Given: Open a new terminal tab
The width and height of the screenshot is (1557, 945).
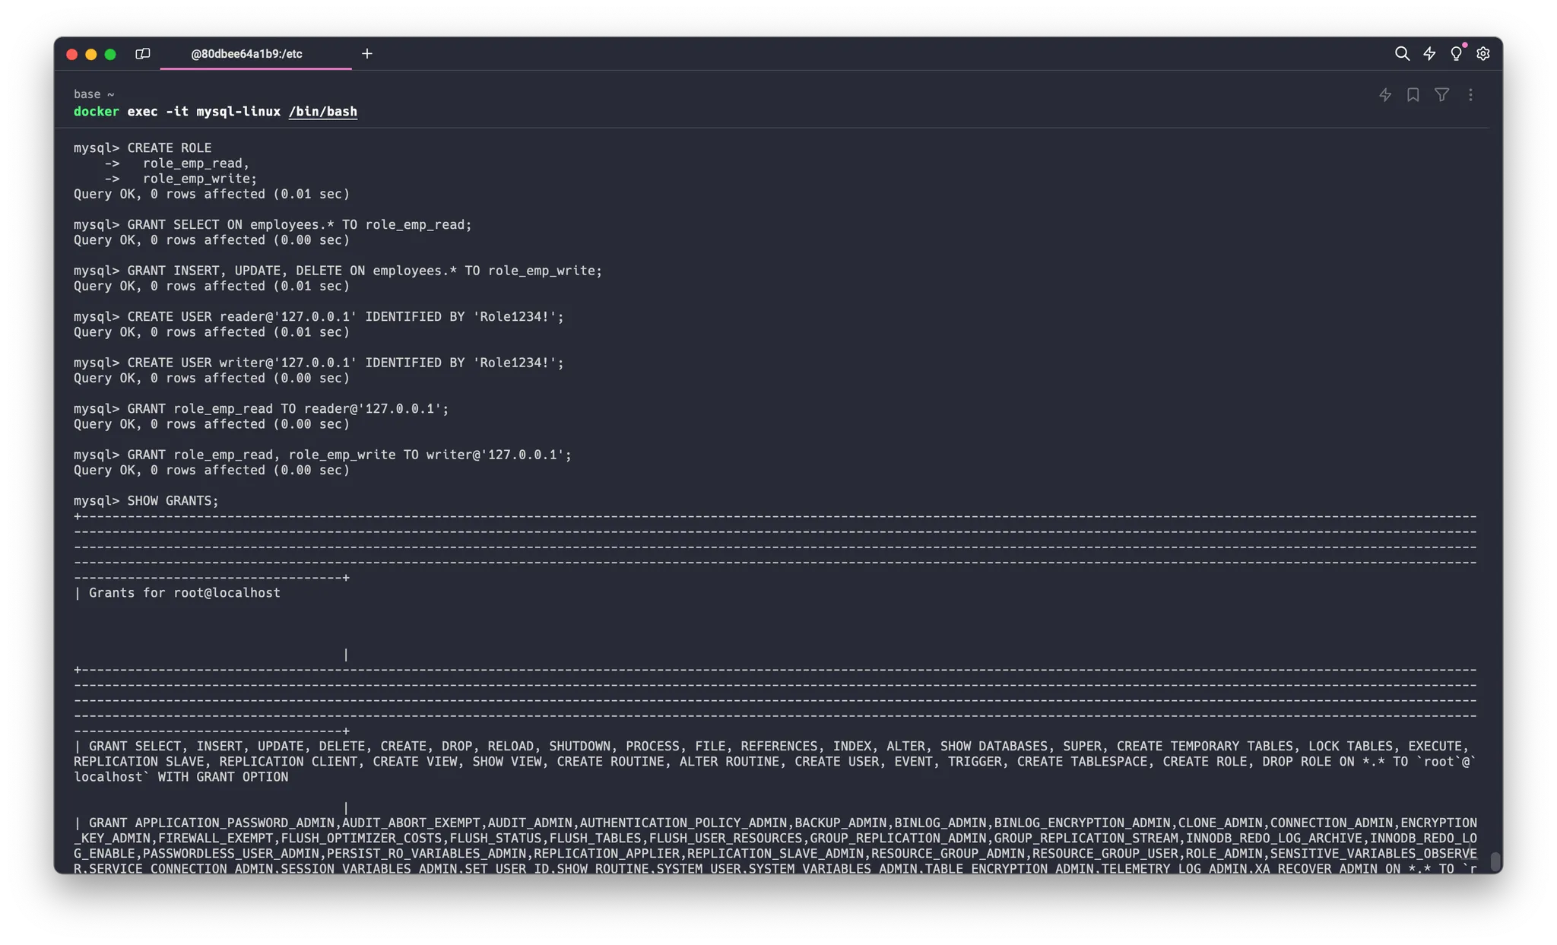Looking at the screenshot, I should (x=367, y=54).
